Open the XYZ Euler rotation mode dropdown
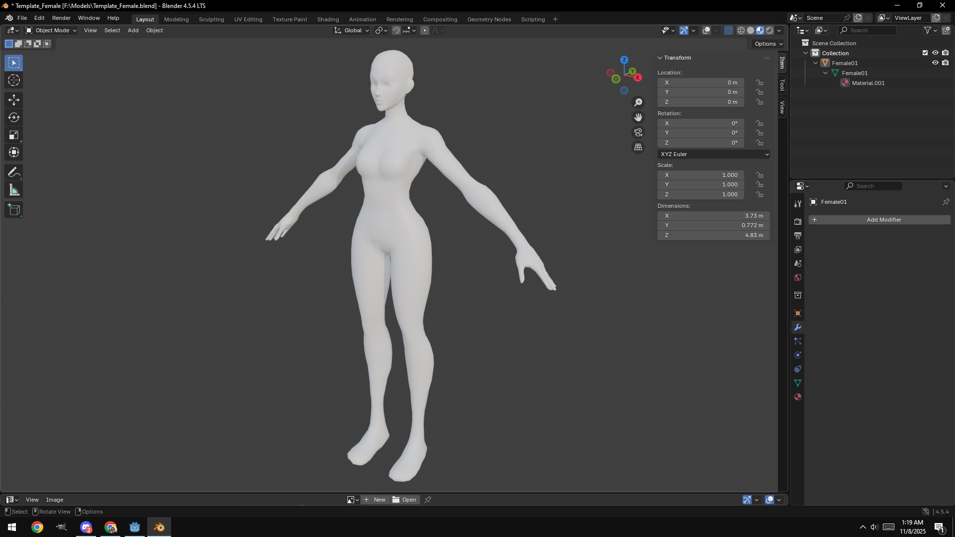Screen dimensions: 955x537 pyautogui.click(x=714, y=154)
